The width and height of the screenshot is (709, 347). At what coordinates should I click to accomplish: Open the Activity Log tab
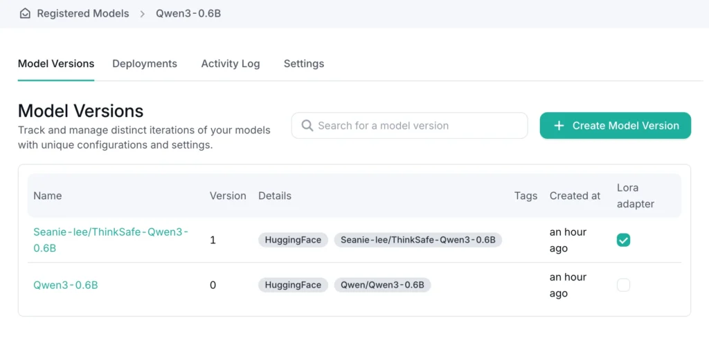pyautogui.click(x=231, y=64)
